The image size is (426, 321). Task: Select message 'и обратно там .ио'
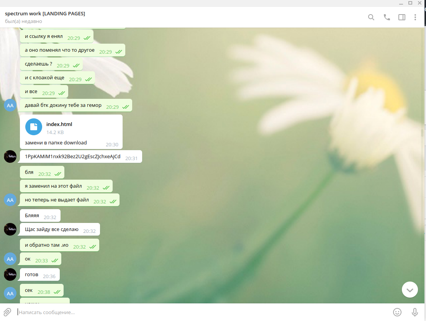click(x=59, y=245)
